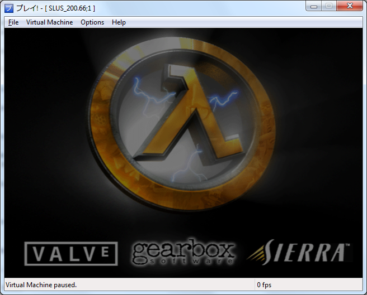Click the SLUS_200.66 window title text
This screenshot has width=367, height=295.
(x=72, y=8)
